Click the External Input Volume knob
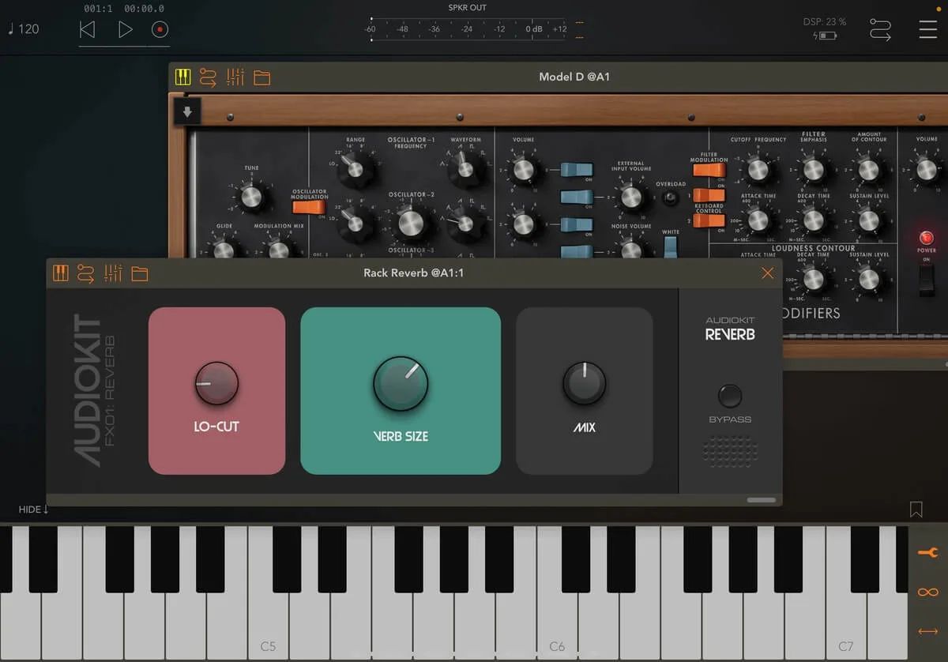This screenshot has height=662, width=948. click(x=631, y=197)
